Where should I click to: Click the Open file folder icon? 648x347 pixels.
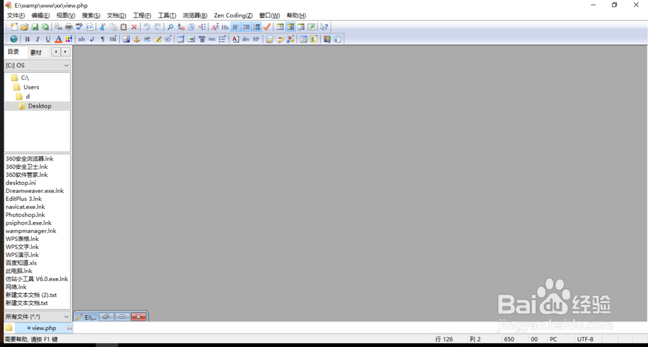tap(25, 27)
